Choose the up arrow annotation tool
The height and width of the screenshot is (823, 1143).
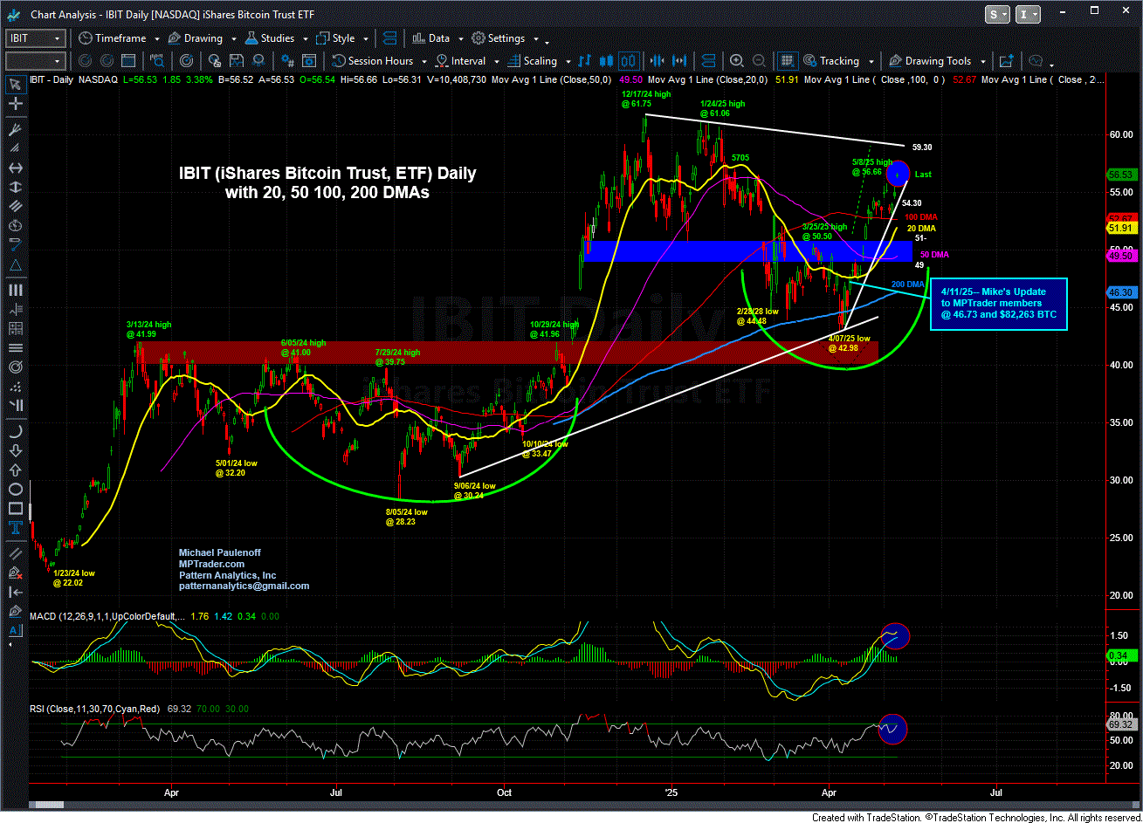pyautogui.click(x=17, y=471)
